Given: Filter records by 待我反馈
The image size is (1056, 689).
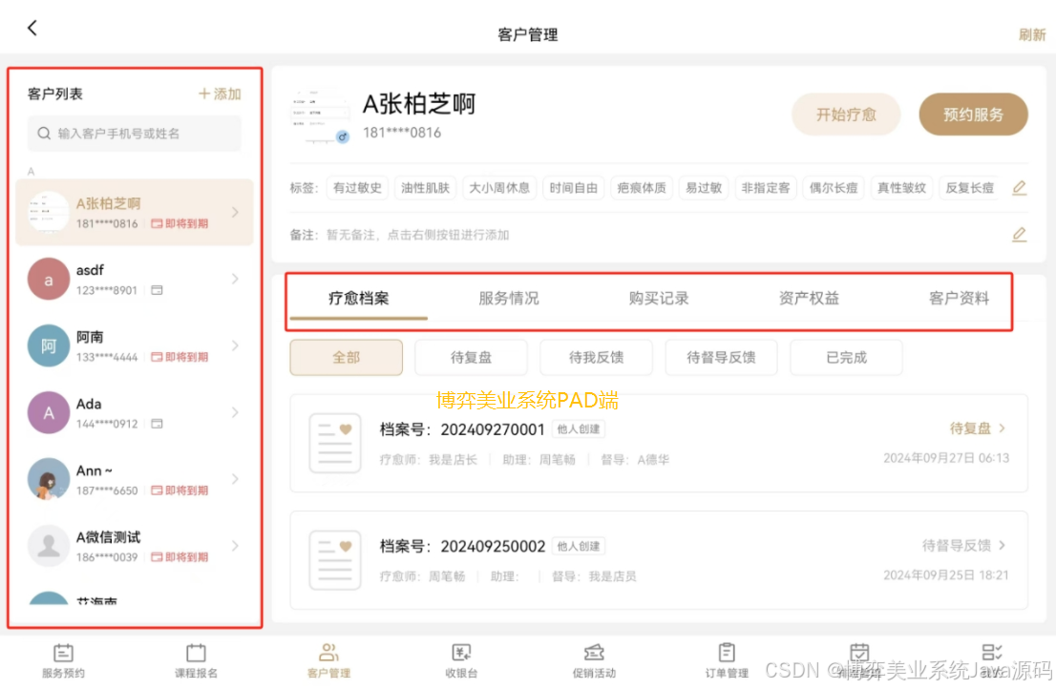Looking at the screenshot, I should 596,357.
